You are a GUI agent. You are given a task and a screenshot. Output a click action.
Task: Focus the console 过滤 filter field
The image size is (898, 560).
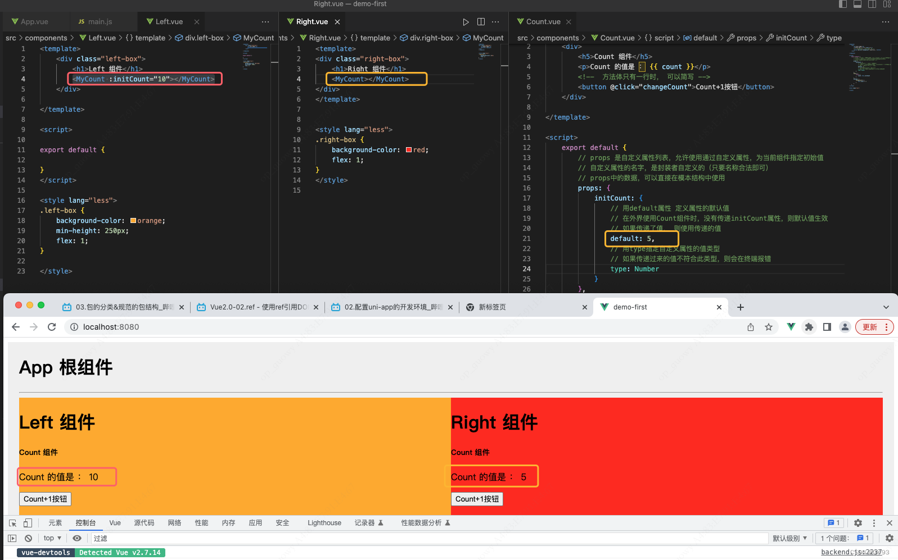click(429, 538)
